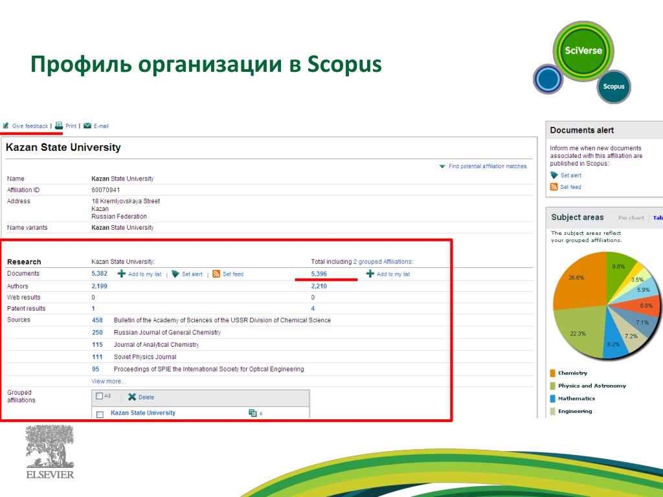Click Add to my list next to 5,382
The width and height of the screenshot is (663, 497).
(144, 274)
